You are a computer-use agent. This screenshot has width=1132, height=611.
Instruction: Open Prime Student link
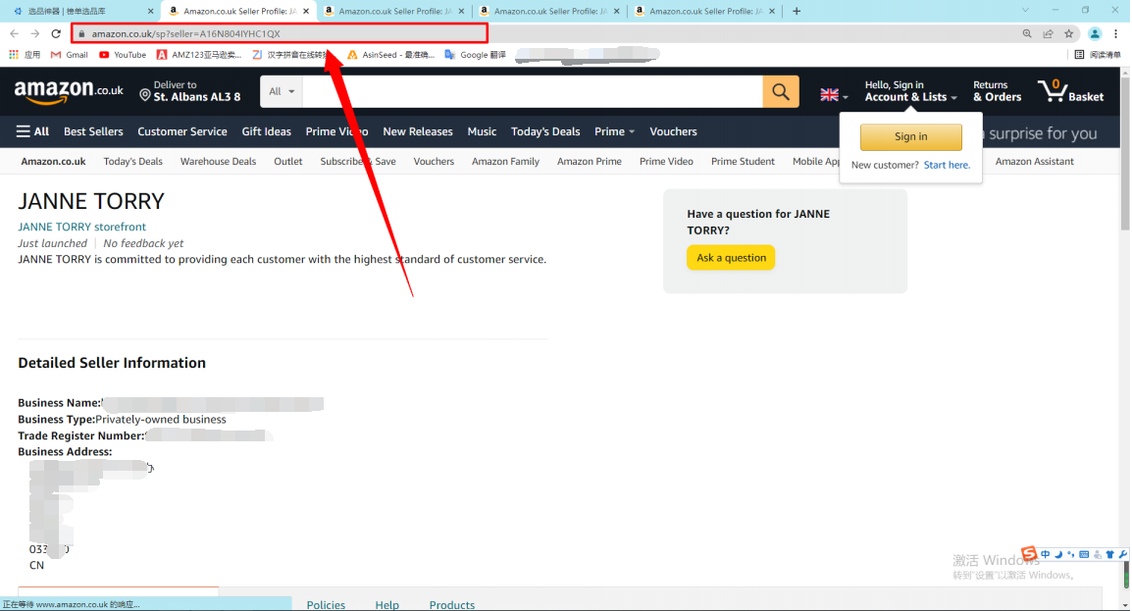click(x=743, y=162)
